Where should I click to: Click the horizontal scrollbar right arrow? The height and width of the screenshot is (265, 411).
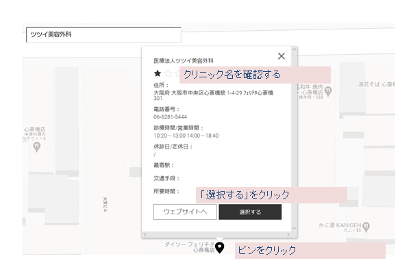coord(288,234)
